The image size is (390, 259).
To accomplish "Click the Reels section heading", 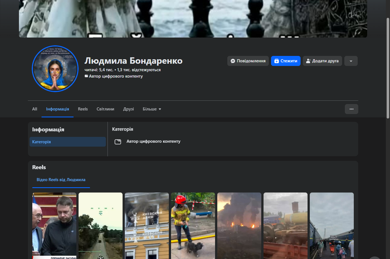I will click(39, 167).
